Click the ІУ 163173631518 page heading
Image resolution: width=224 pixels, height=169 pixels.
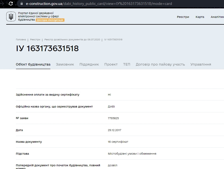47,48
